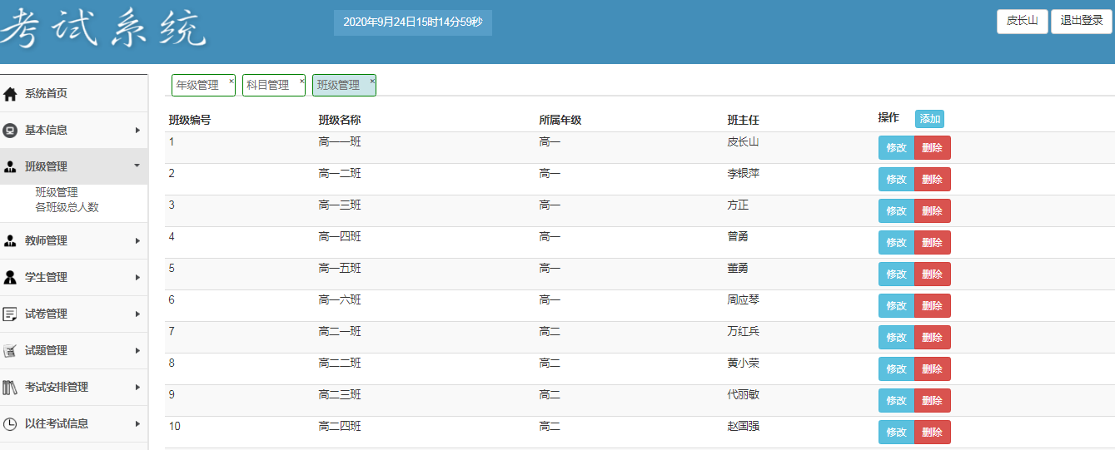Click the teacher name 赵国强

tap(743, 427)
